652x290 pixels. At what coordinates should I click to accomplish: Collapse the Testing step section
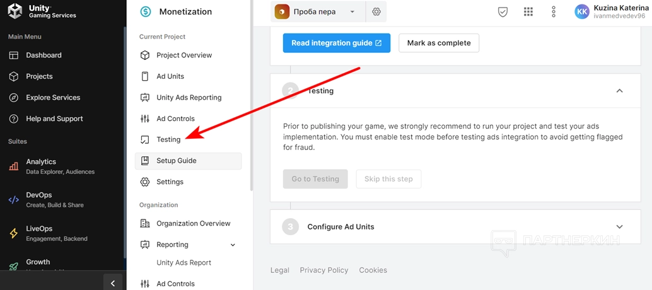pyautogui.click(x=619, y=91)
